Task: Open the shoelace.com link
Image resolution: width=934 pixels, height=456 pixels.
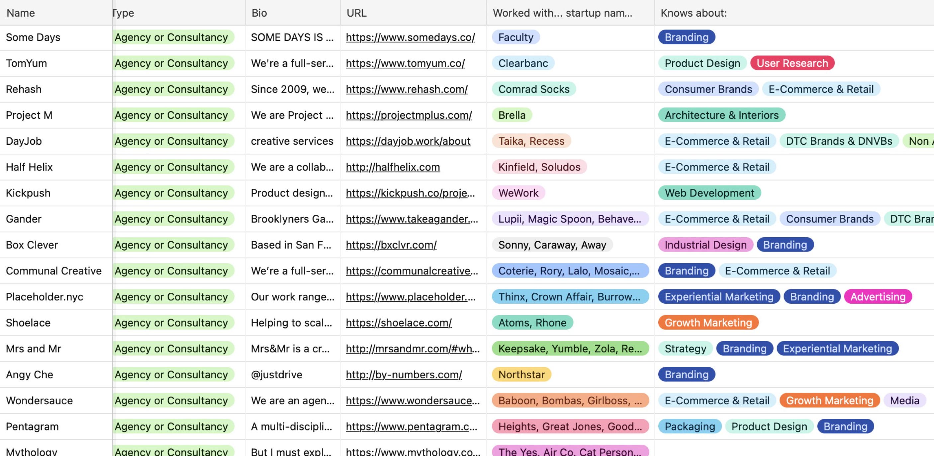Action: coord(399,323)
